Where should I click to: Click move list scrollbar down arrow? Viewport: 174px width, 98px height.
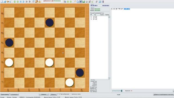click(x=109, y=78)
